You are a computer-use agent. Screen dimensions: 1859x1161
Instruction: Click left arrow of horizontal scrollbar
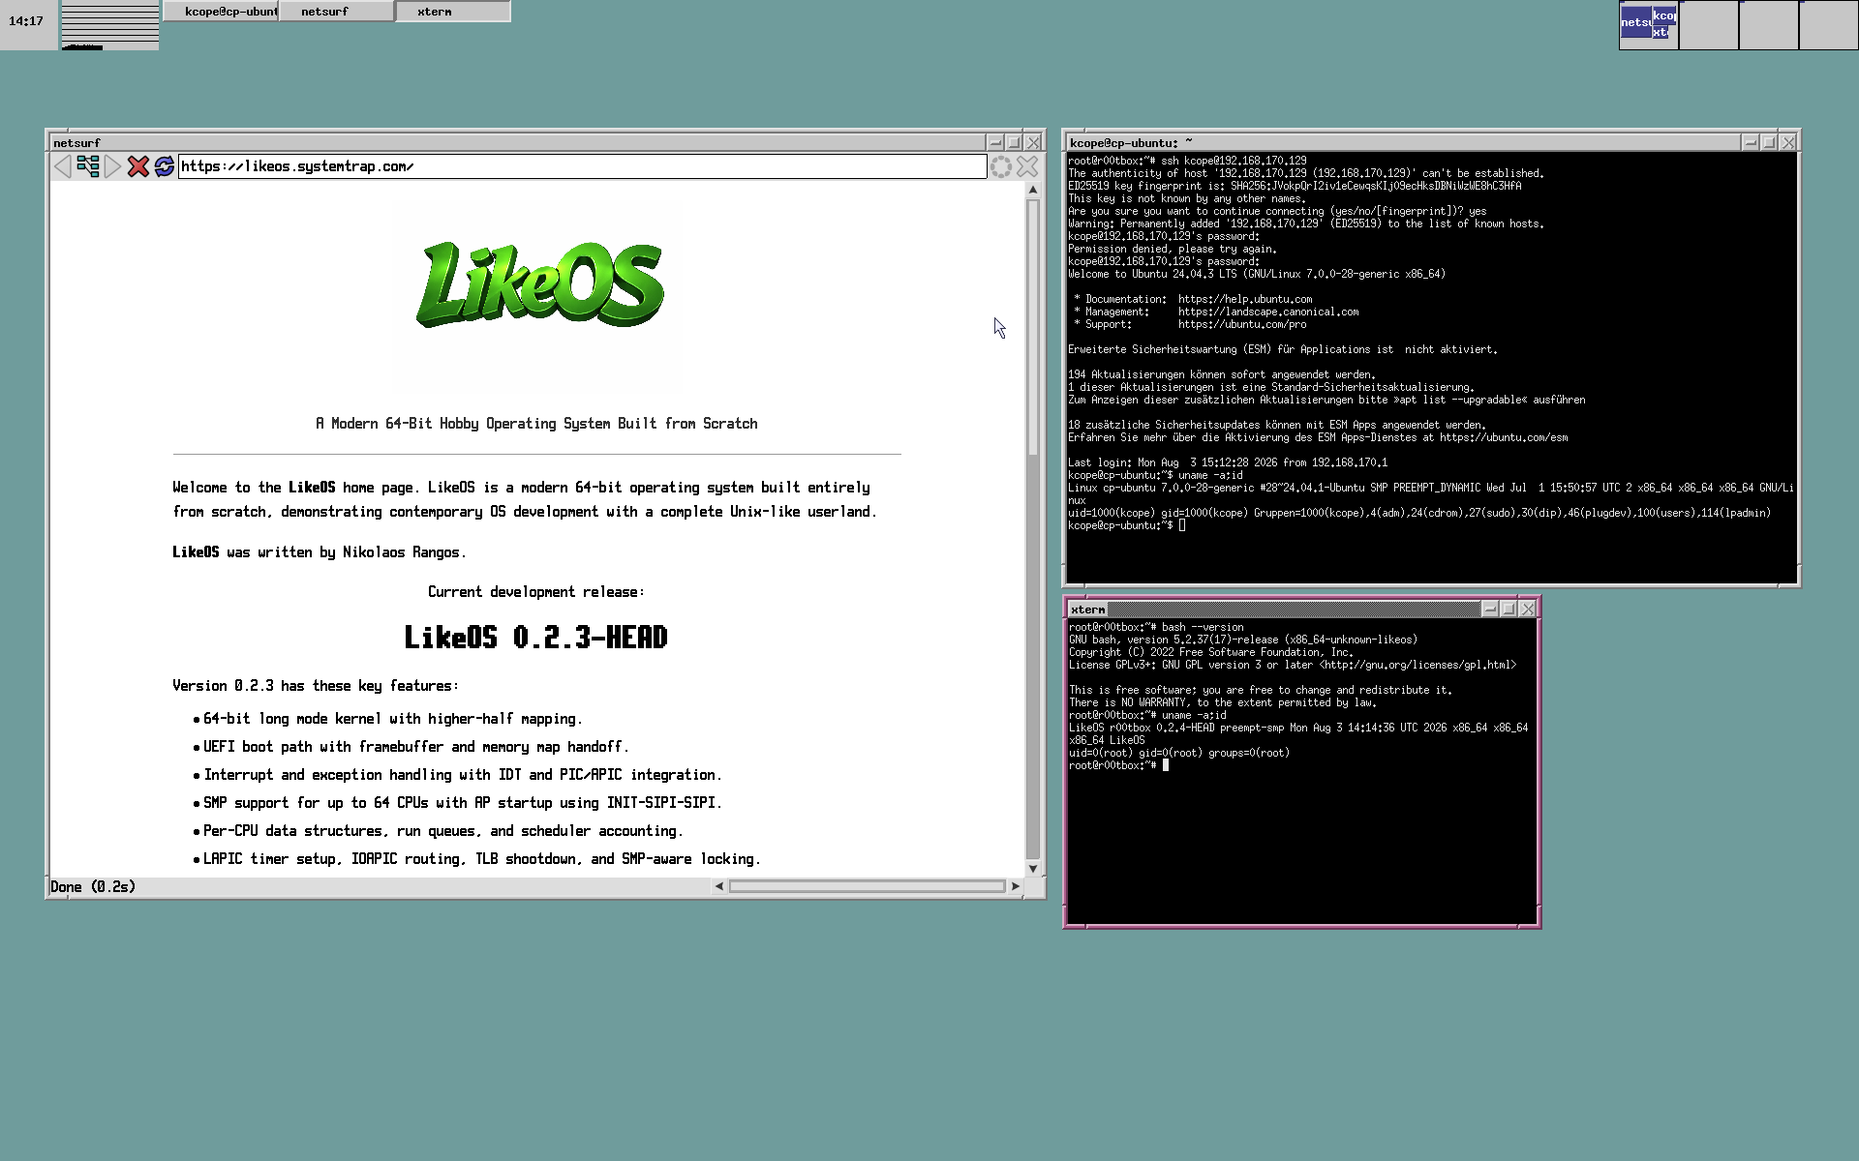[718, 886]
